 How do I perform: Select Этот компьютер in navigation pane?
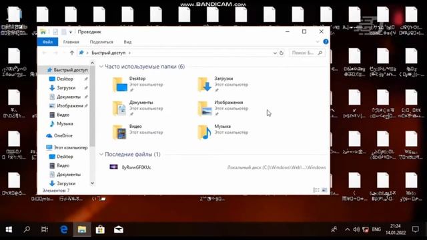click(71, 147)
